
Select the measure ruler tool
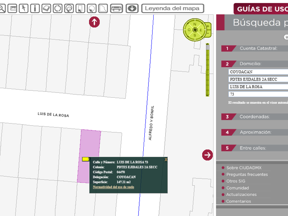tap(12, 8)
